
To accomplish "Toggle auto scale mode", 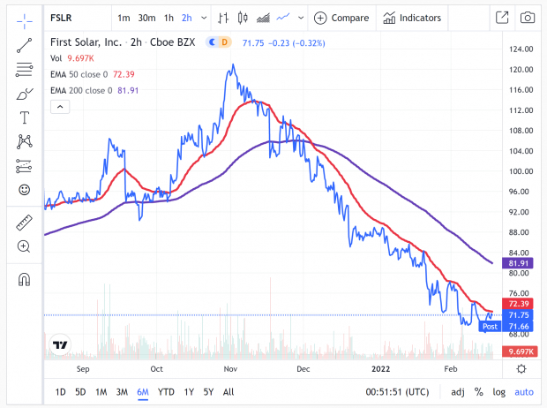I will pyautogui.click(x=524, y=392).
